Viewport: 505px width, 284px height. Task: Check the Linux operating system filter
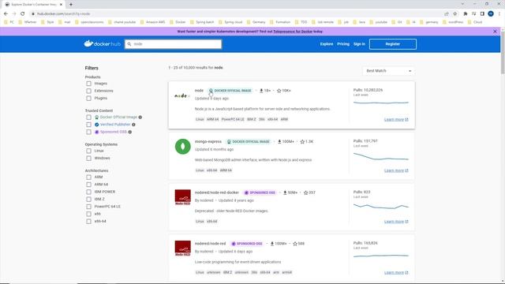pos(88,151)
